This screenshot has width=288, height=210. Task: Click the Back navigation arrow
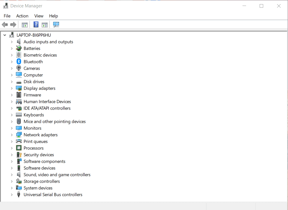point(5,25)
